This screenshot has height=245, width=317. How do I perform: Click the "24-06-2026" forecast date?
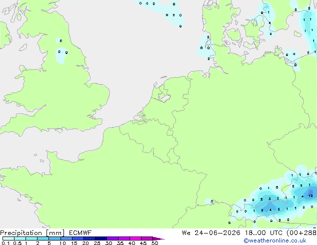coord(217,233)
